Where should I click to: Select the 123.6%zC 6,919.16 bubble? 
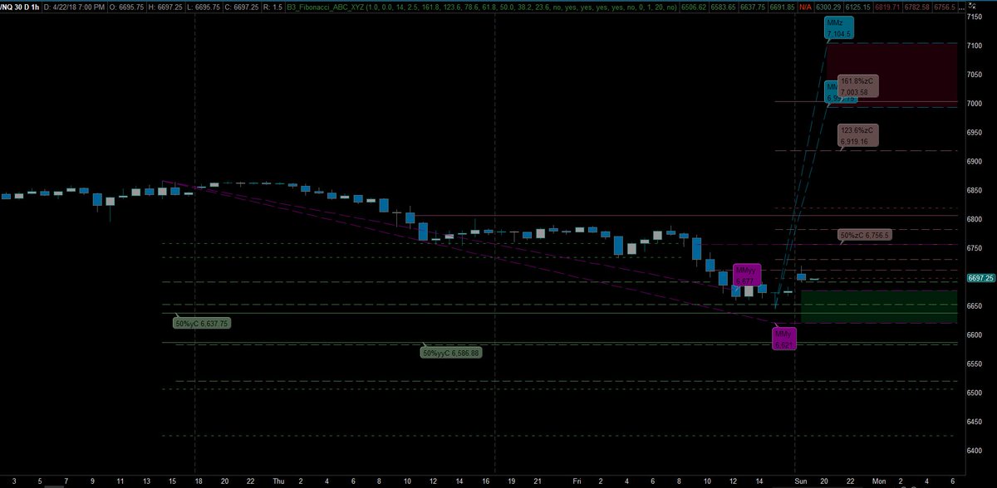(x=859, y=135)
